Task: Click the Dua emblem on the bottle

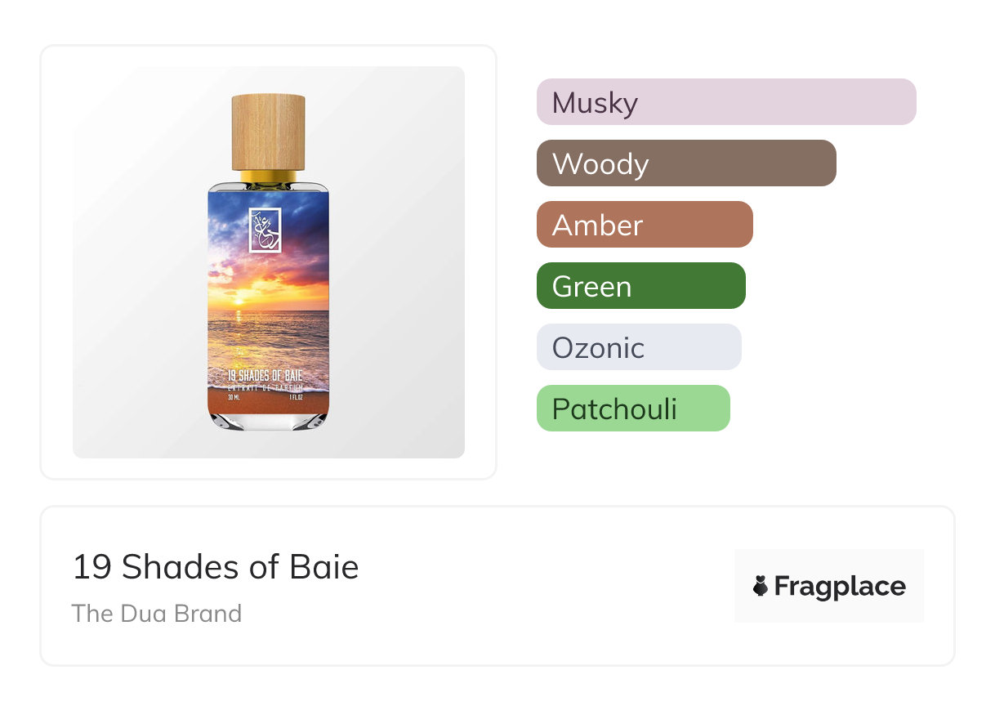Action: point(265,230)
